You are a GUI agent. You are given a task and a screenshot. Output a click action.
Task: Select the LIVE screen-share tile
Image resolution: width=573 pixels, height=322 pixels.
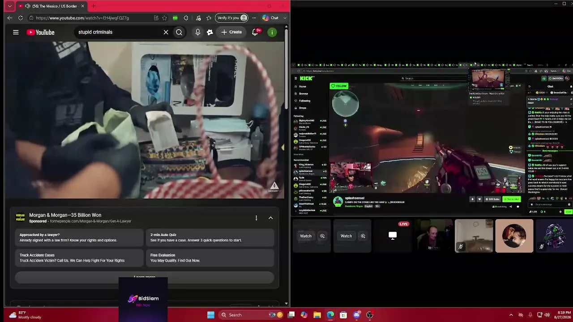[x=393, y=236]
